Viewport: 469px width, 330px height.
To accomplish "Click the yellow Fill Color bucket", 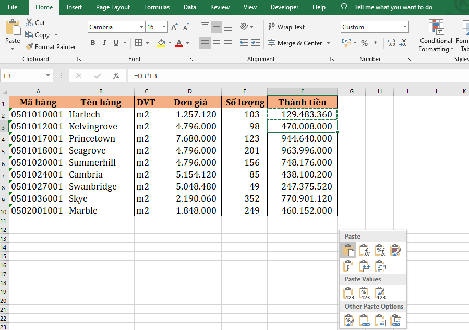I will click(161, 43).
